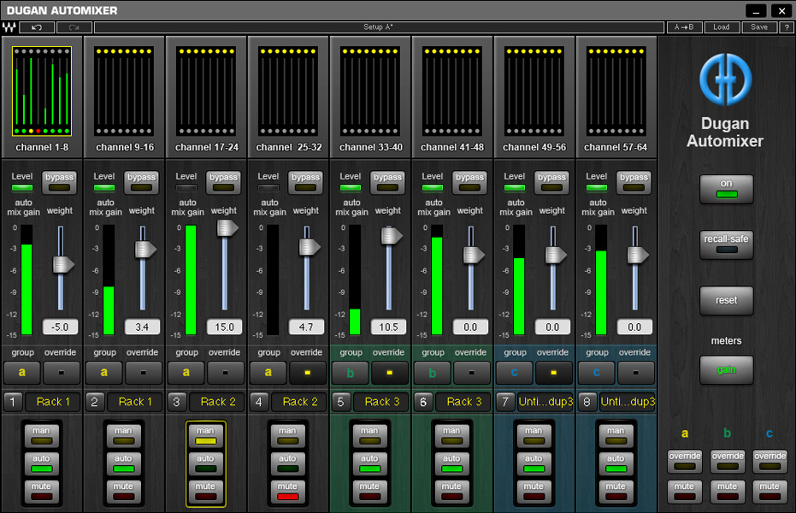Open the group c selector on channel 8
This screenshot has width=796, height=513.
(x=597, y=373)
